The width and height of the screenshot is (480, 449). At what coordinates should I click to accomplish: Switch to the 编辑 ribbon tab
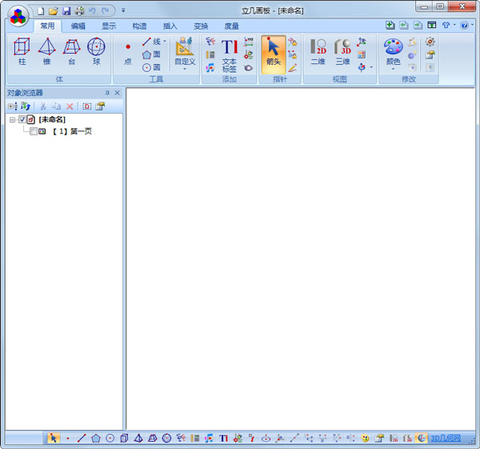click(x=78, y=26)
